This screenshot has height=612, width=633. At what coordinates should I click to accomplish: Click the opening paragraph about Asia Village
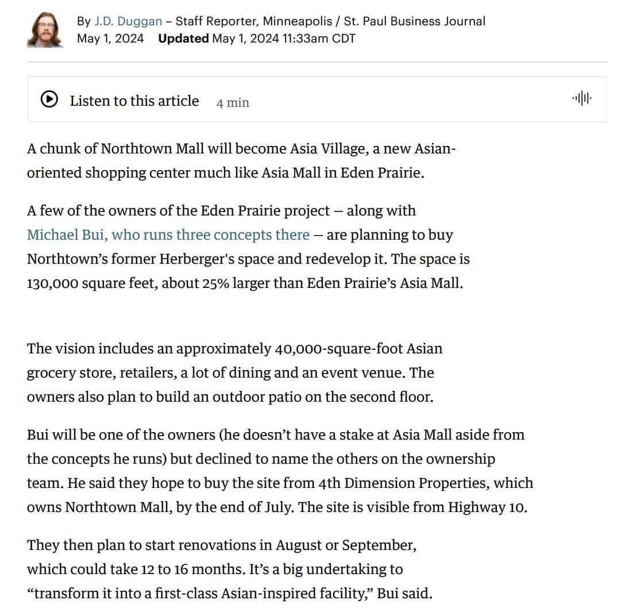pos(241,160)
